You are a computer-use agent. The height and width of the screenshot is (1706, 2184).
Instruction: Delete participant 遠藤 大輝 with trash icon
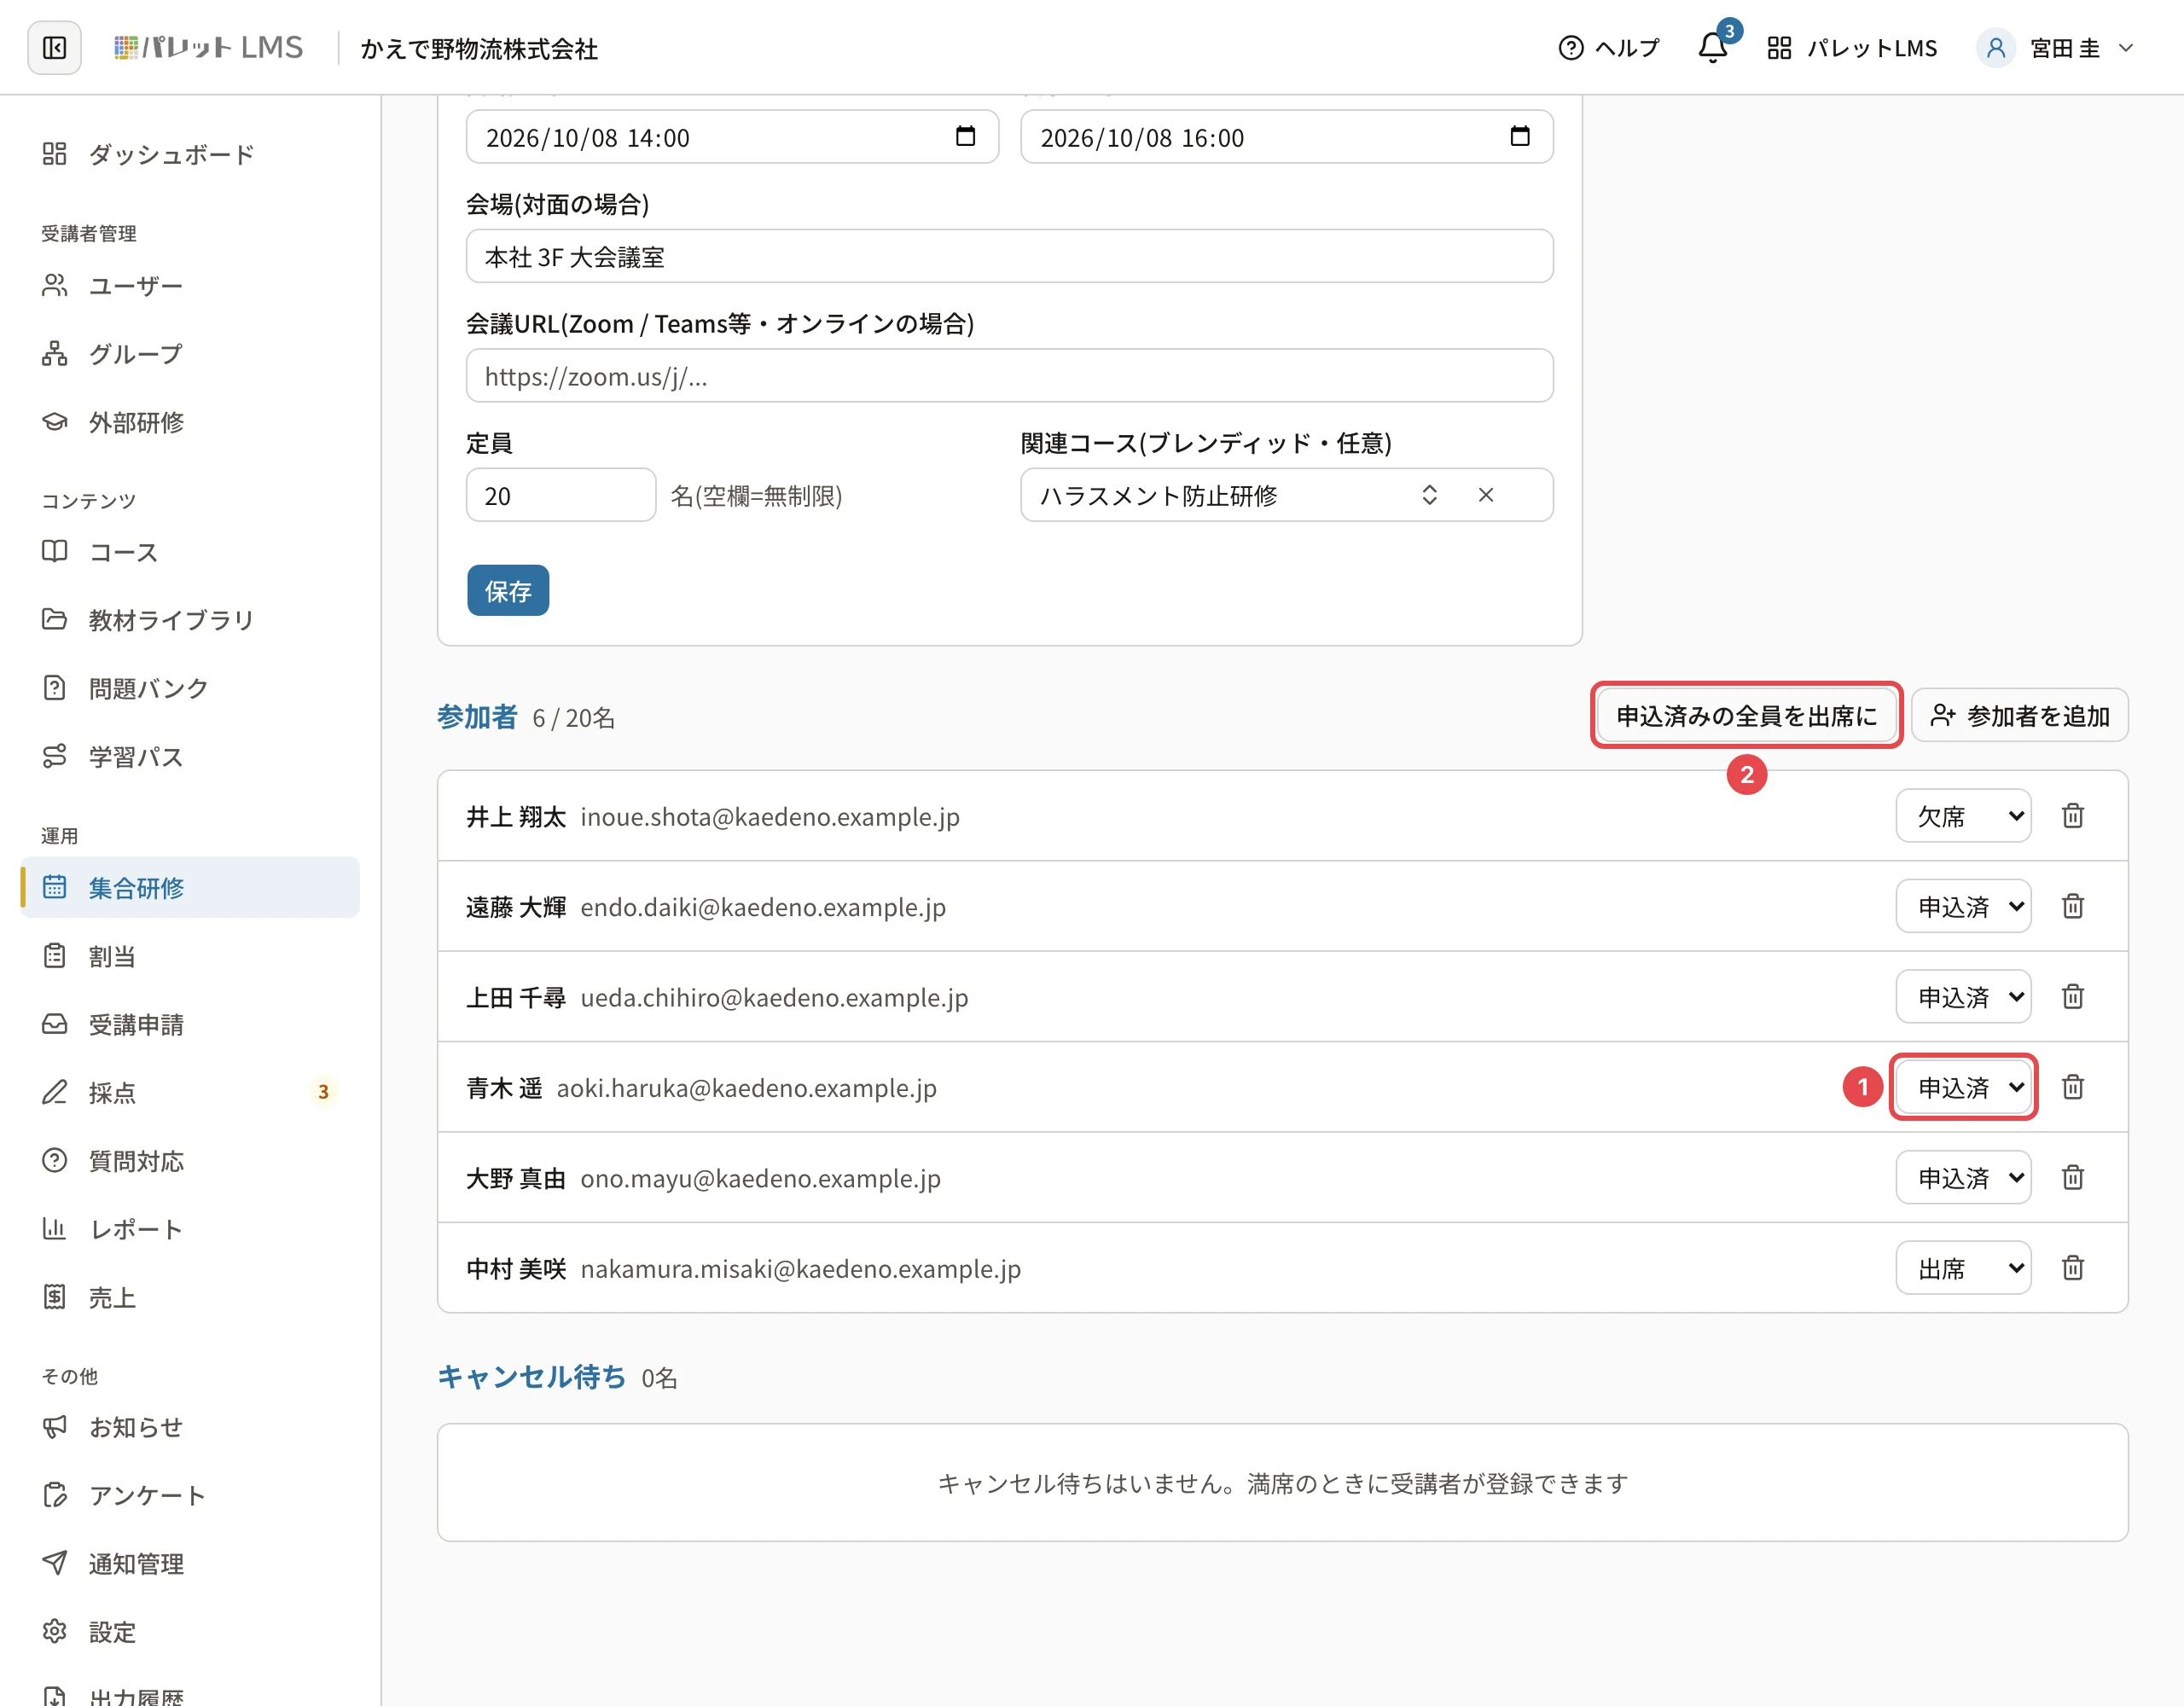tap(2073, 906)
